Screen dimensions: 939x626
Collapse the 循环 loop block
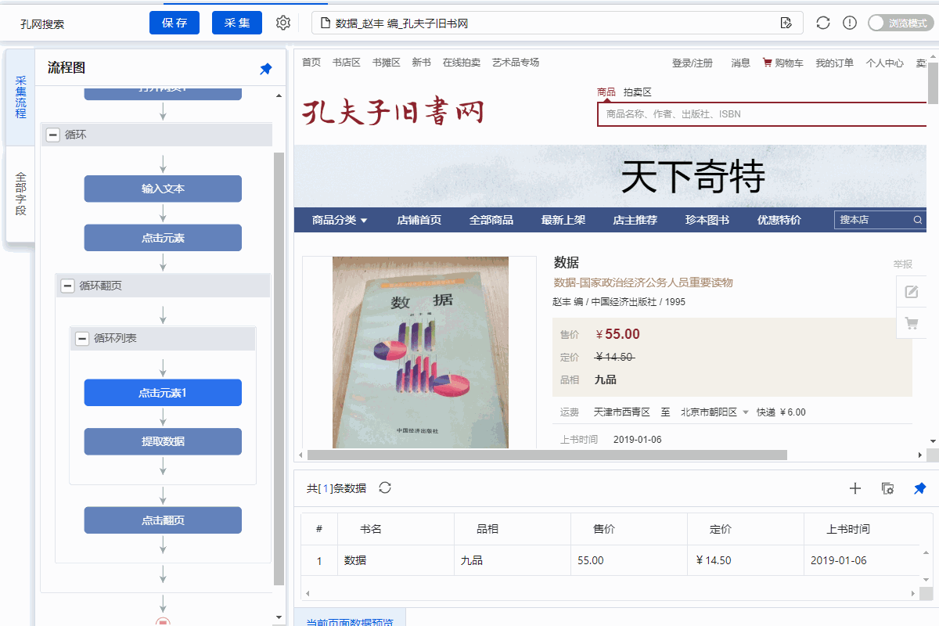pos(52,135)
